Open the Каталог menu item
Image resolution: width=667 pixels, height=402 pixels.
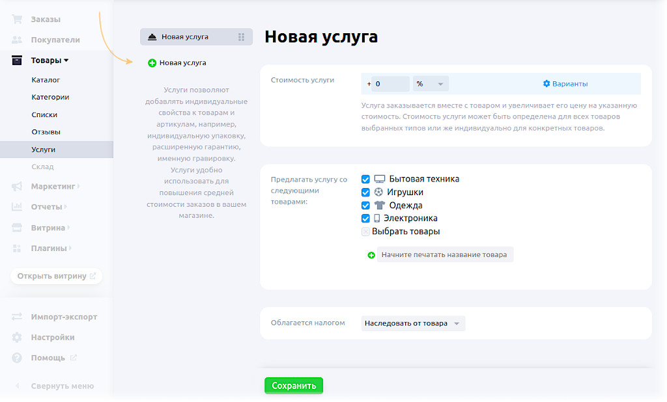pyautogui.click(x=46, y=80)
